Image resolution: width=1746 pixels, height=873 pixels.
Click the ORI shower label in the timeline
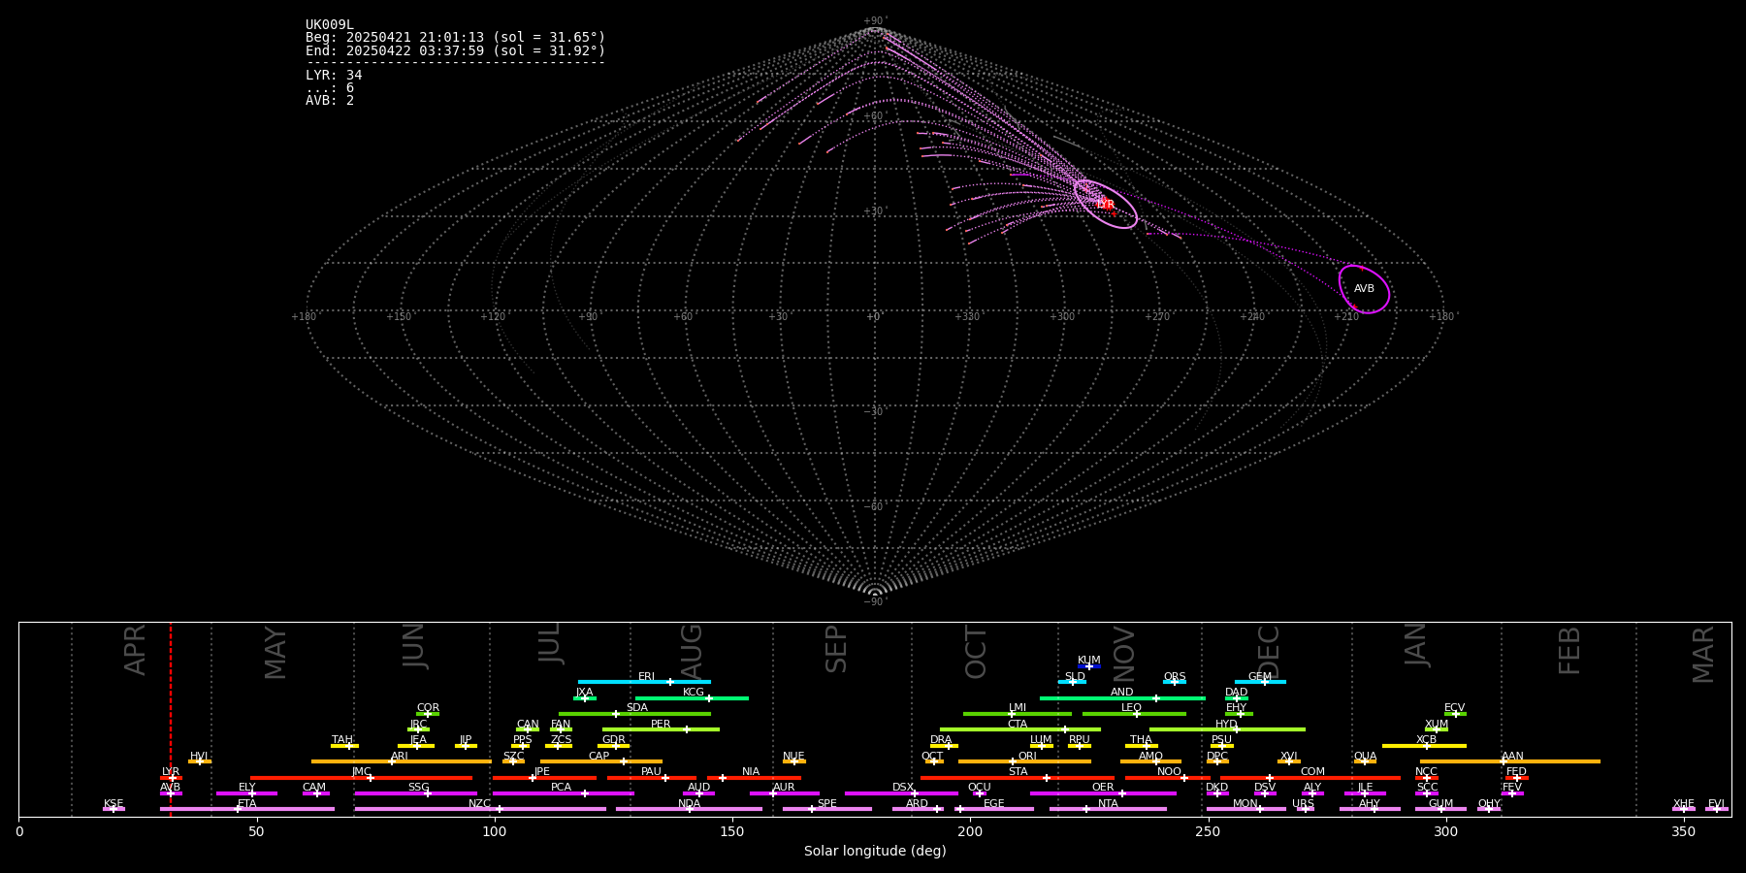[1027, 757]
